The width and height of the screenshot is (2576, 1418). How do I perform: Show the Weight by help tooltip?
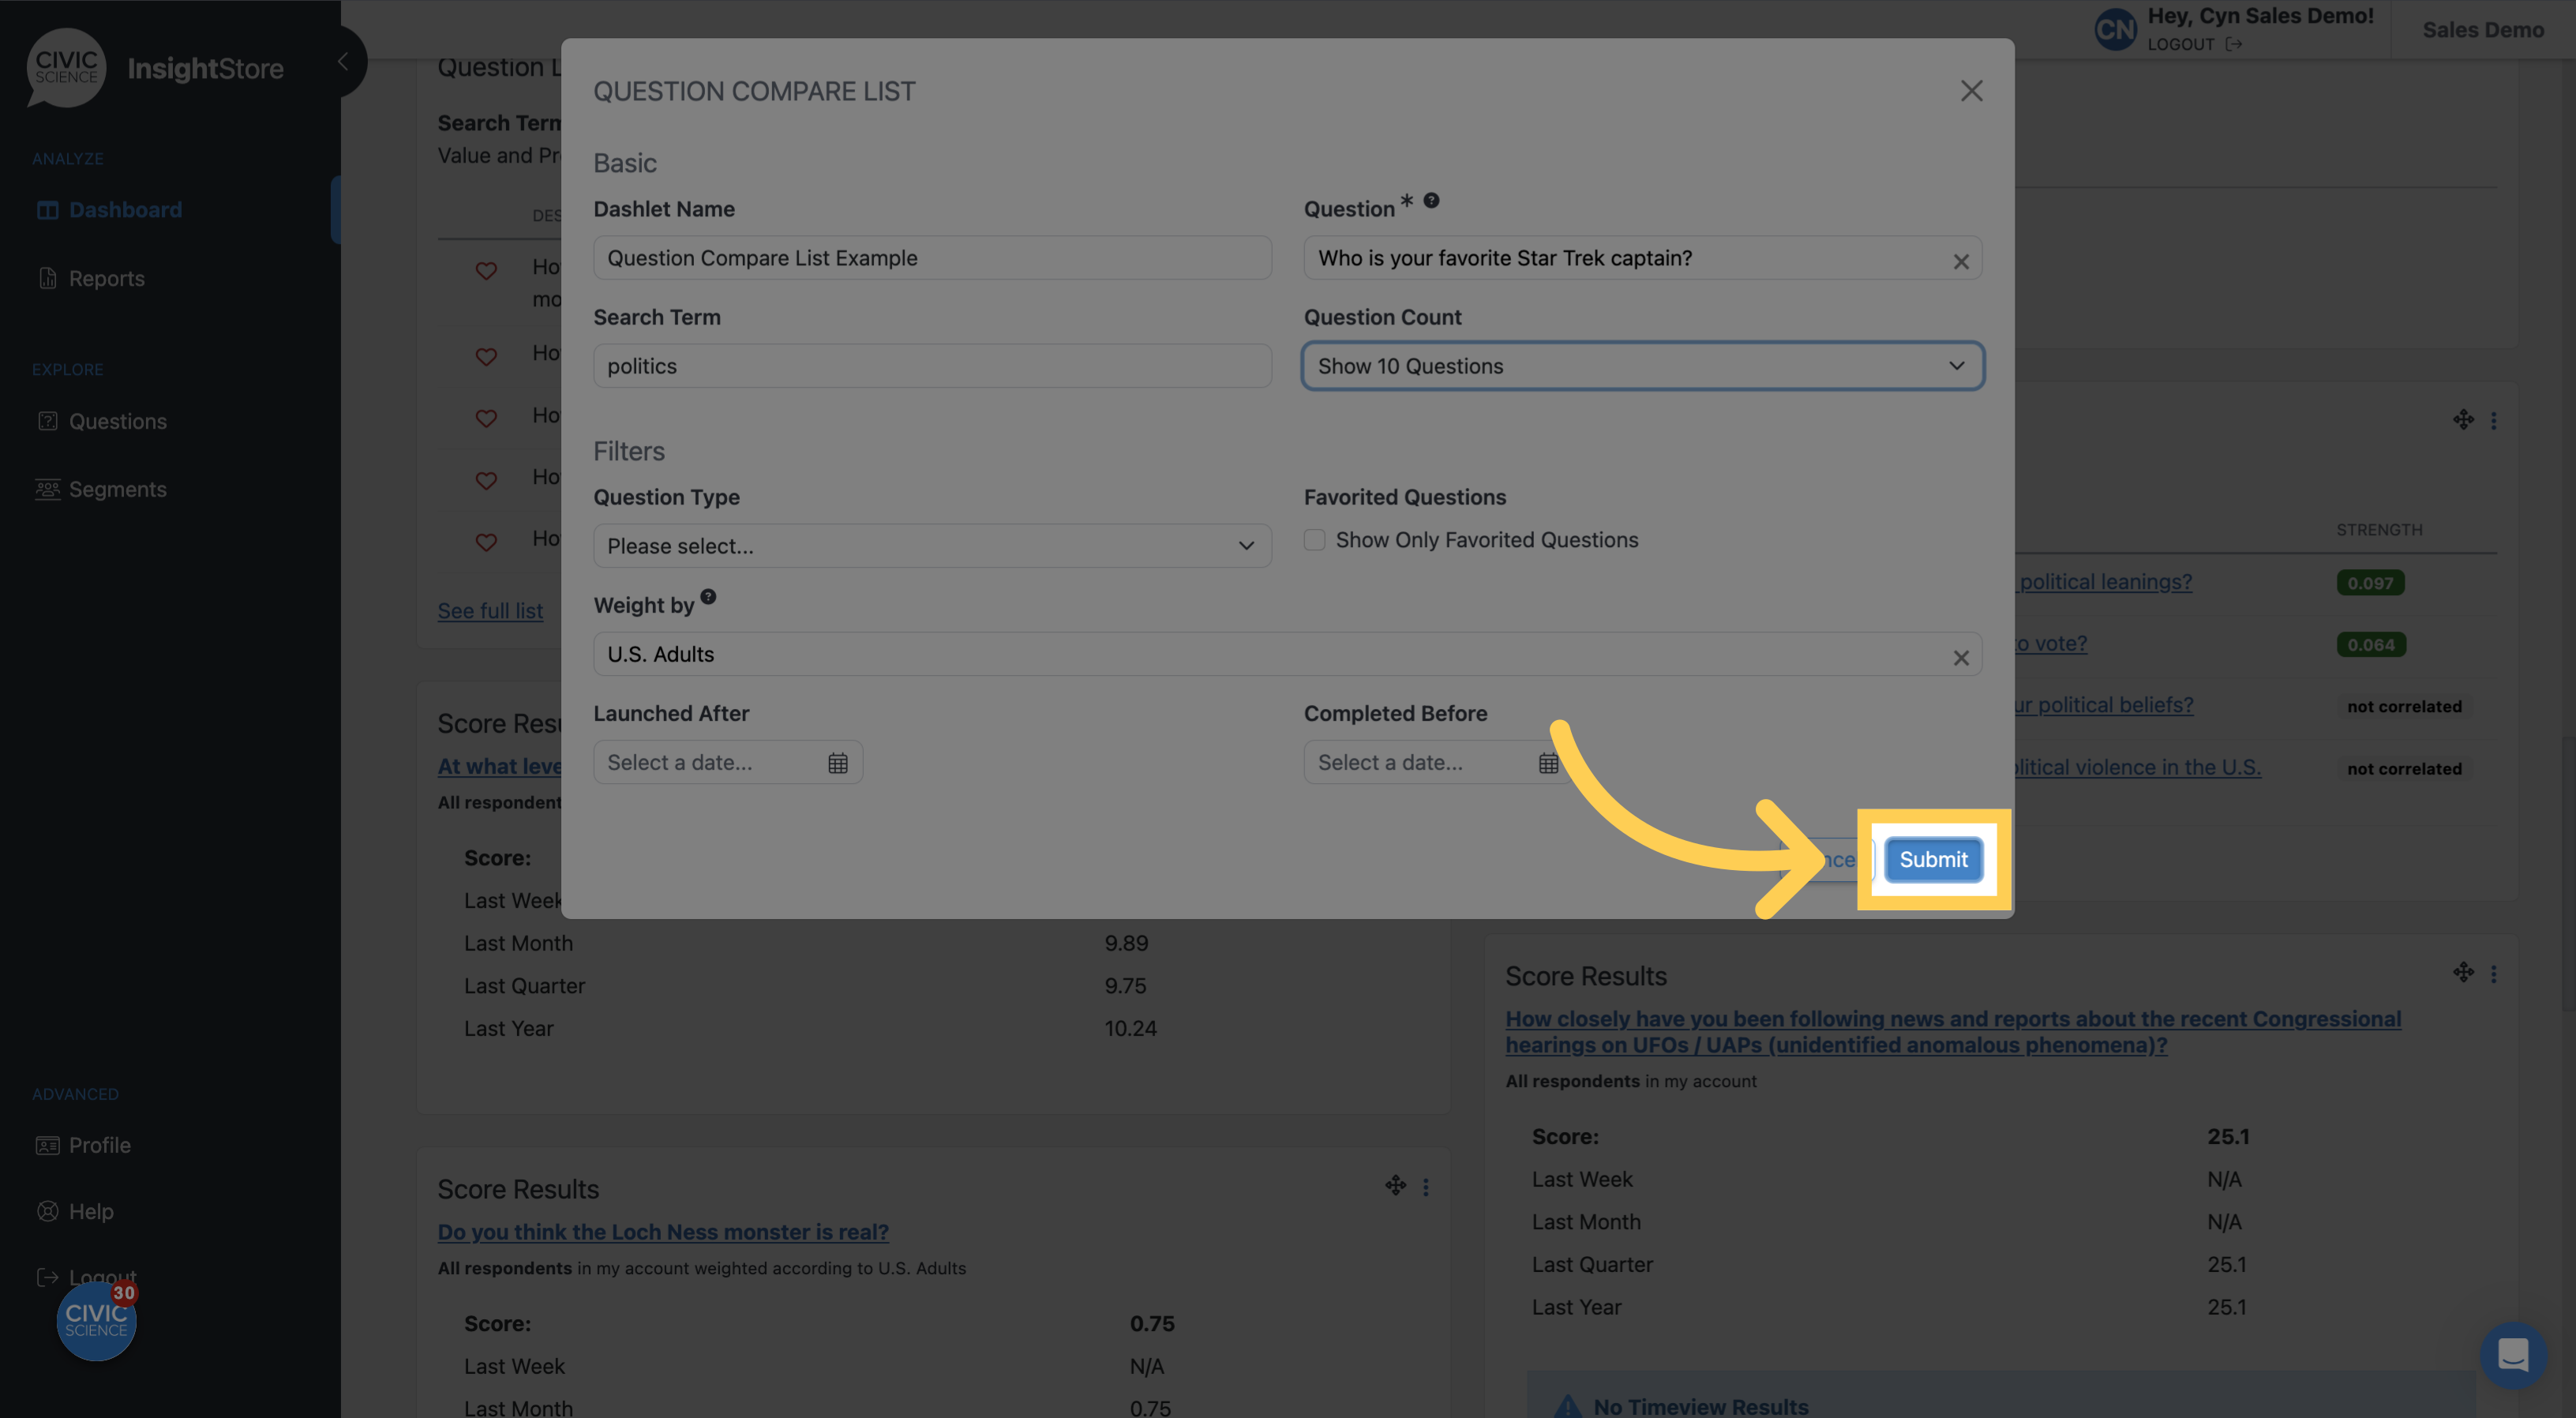tap(708, 596)
